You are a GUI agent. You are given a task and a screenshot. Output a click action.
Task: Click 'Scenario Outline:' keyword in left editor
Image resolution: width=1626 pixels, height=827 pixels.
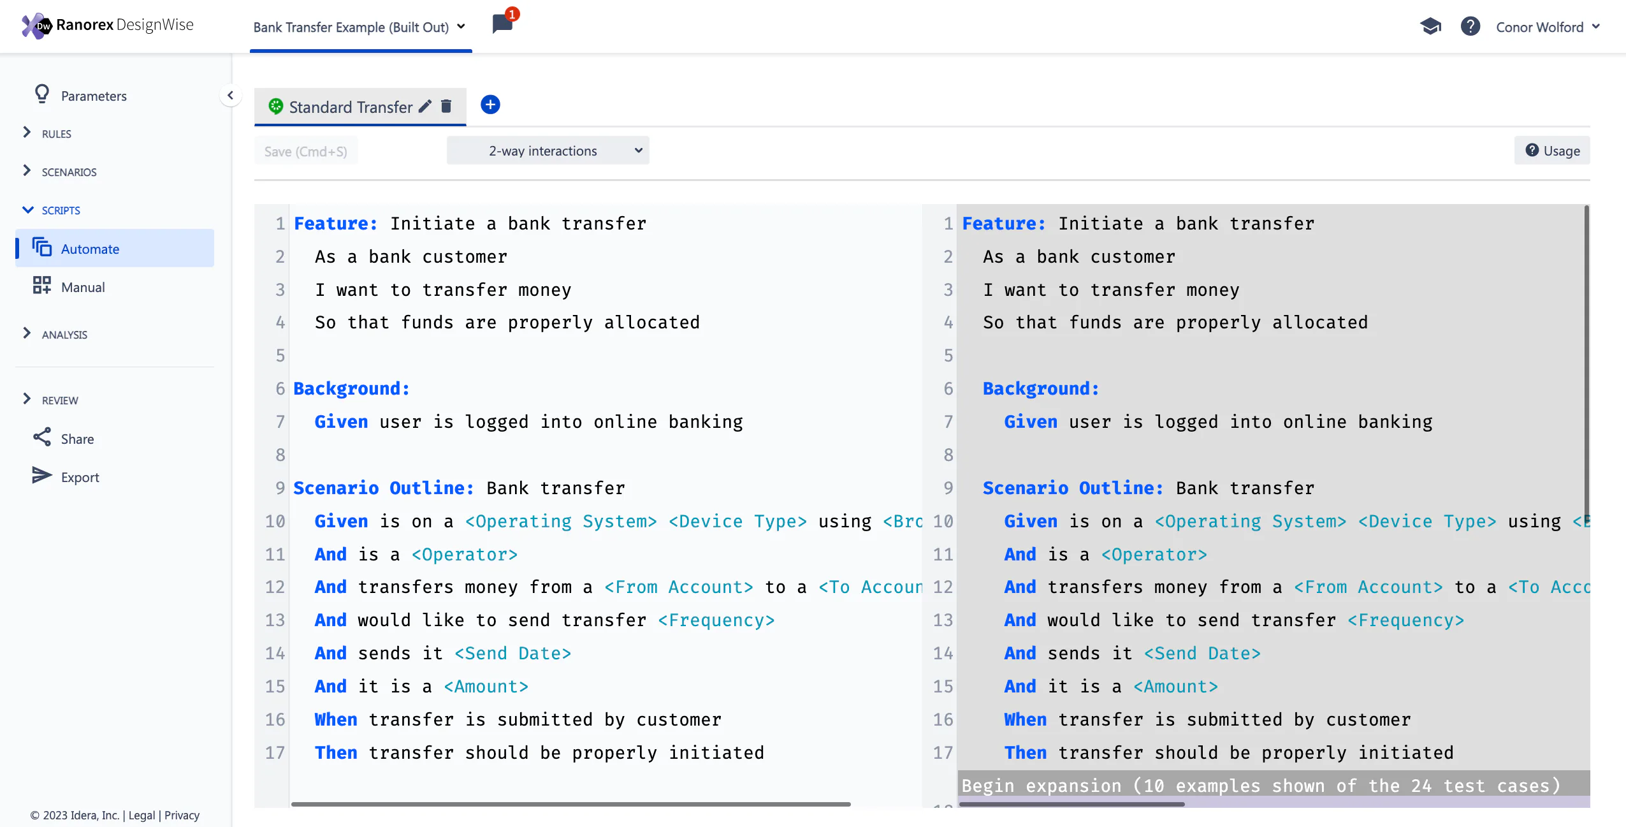click(384, 488)
